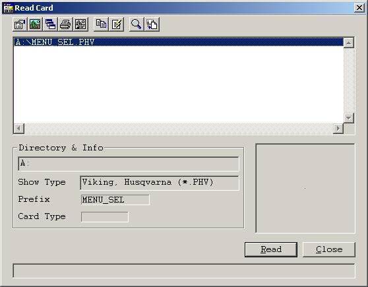Viewport: 368px width, 287px height.
Task: Click the paste-into-document arrow icon
Action: 152,24
